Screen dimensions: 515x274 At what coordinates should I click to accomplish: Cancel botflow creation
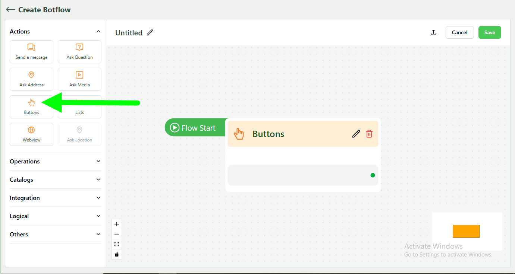459,32
